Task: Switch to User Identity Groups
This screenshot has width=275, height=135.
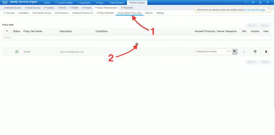Action: 42,13
